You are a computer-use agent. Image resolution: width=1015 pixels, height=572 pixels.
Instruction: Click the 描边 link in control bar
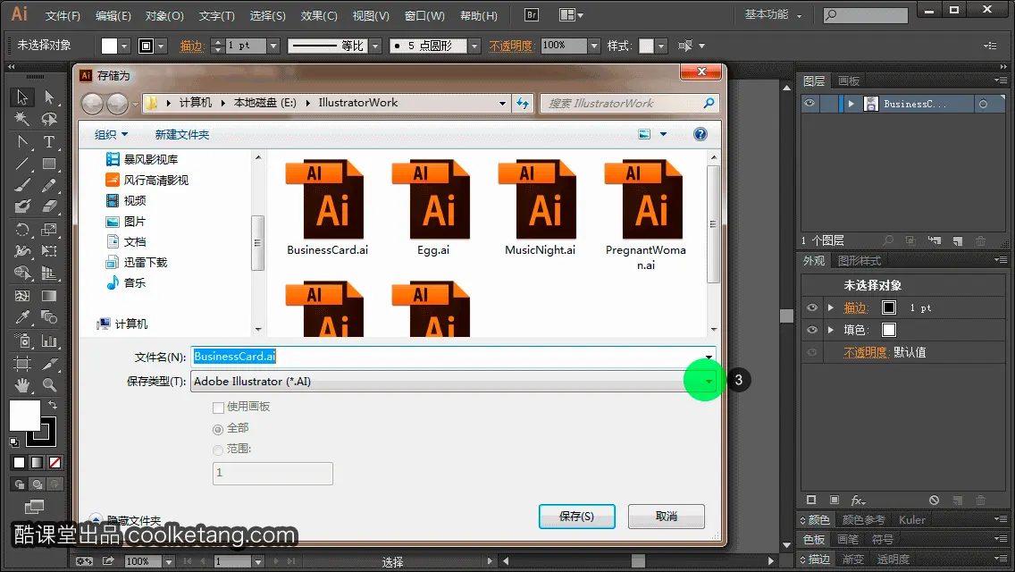[191, 46]
